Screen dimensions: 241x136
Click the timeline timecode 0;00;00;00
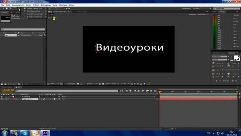pos(8,90)
